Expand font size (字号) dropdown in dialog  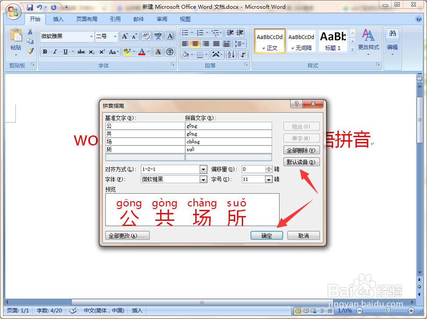click(269, 180)
